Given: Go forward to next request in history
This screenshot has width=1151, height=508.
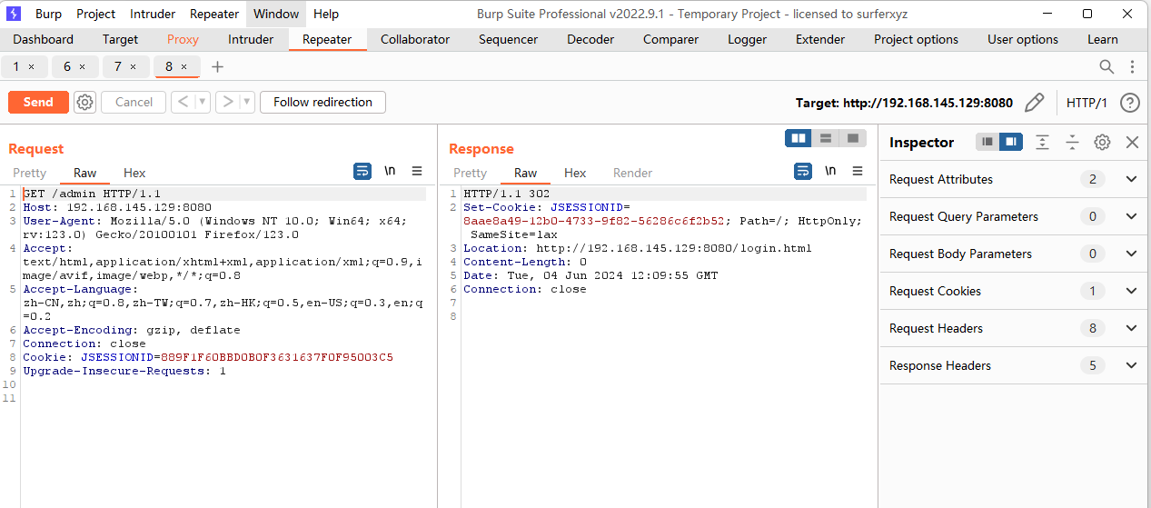Looking at the screenshot, I should pos(227,102).
